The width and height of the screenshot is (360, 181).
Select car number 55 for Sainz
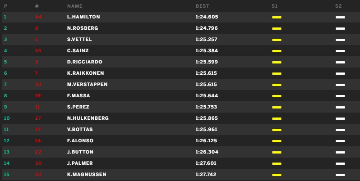click(38, 50)
